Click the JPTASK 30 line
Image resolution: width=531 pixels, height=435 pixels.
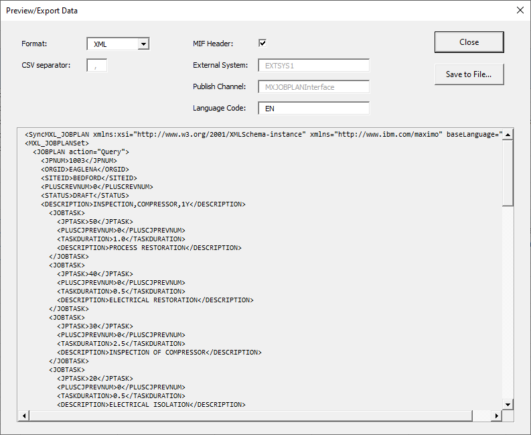[x=95, y=326]
